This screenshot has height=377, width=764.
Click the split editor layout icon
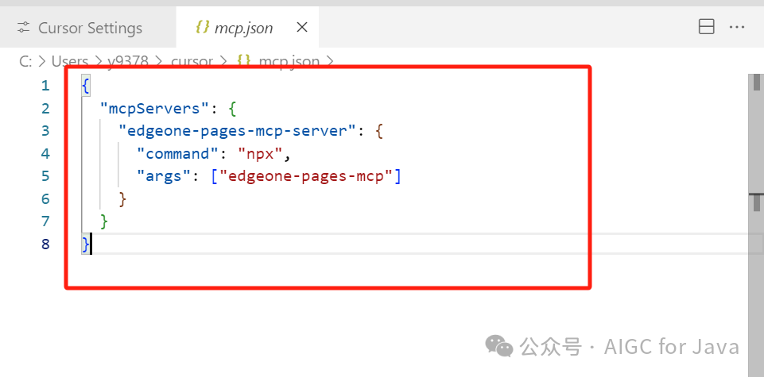point(707,27)
